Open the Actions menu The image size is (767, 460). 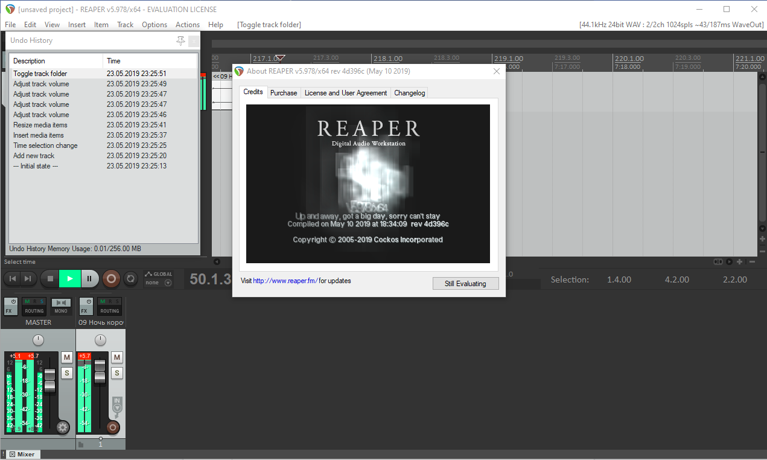188,25
